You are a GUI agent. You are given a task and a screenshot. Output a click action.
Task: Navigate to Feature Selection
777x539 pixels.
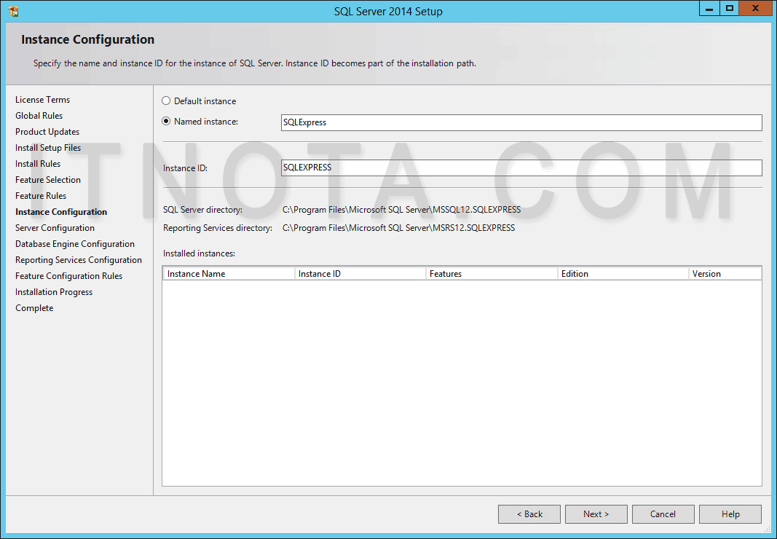point(48,179)
